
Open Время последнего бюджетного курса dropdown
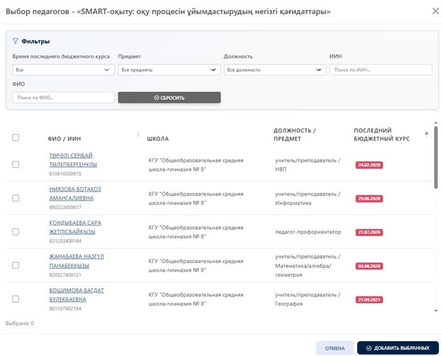[63, 70]
